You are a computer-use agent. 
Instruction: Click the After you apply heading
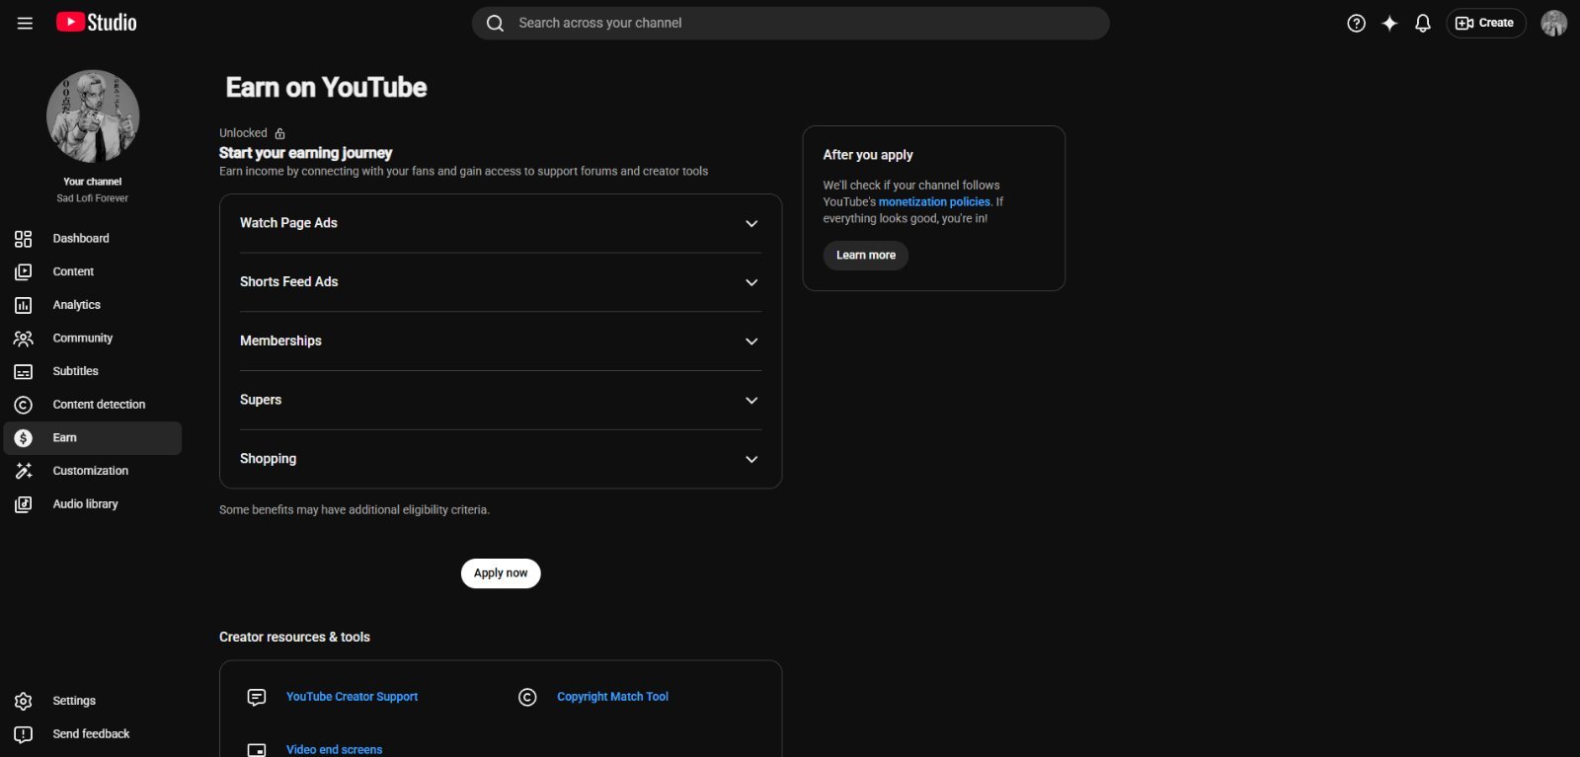click(x=868, y=155)
